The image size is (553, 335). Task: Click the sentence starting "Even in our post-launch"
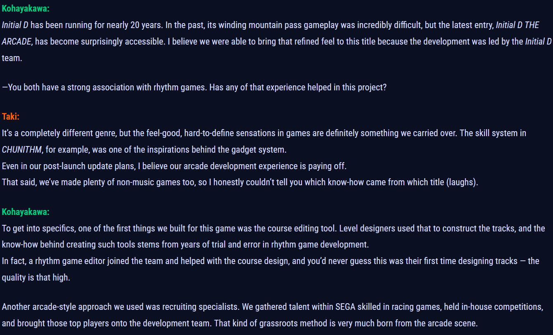(x=173, y=166)
